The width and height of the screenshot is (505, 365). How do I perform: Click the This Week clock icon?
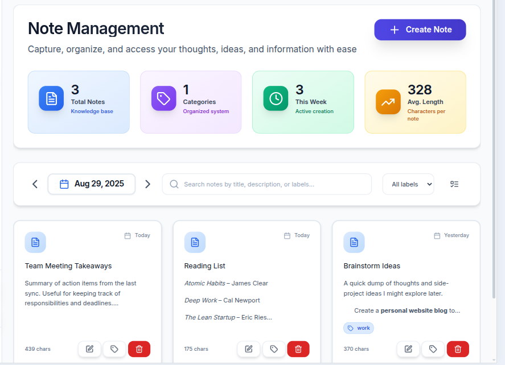coord(276,98)
